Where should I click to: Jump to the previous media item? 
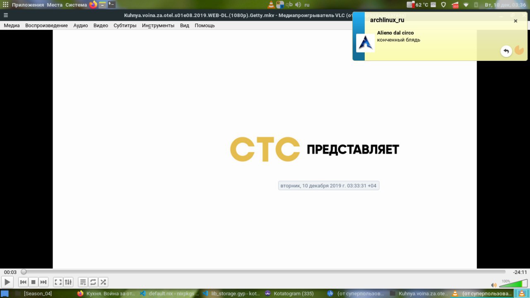pyautogui.click(x=23, y=282)
